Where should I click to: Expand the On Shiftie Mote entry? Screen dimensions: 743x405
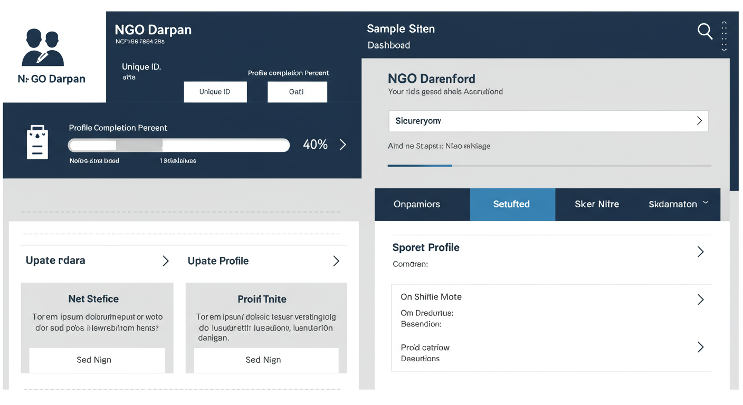701,300
